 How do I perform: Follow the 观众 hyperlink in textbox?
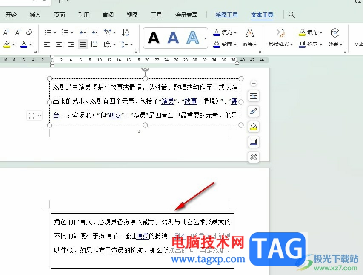click(x=115, y=115)
